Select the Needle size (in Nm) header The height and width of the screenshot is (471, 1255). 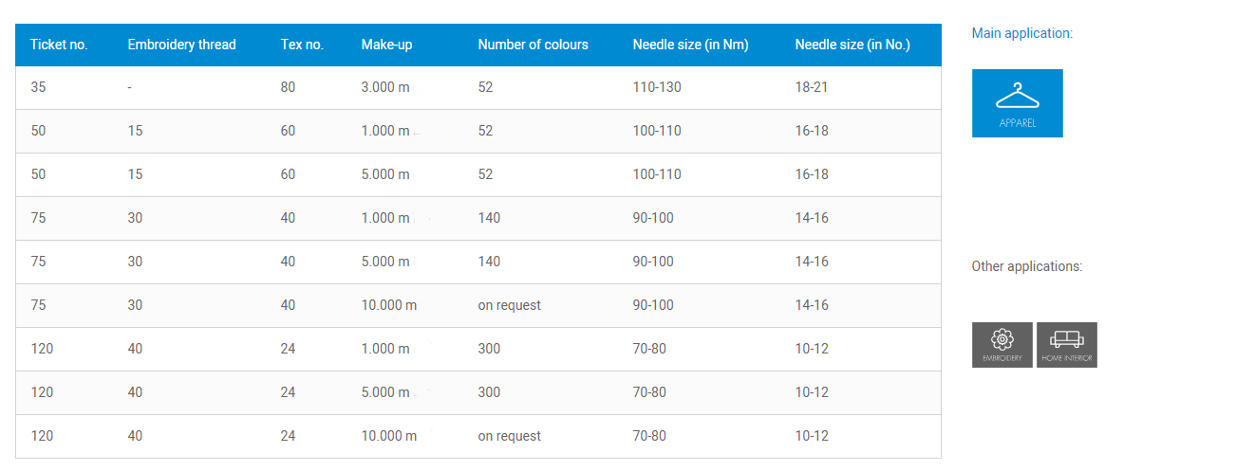pyautogui.click(x=690, y=45)
